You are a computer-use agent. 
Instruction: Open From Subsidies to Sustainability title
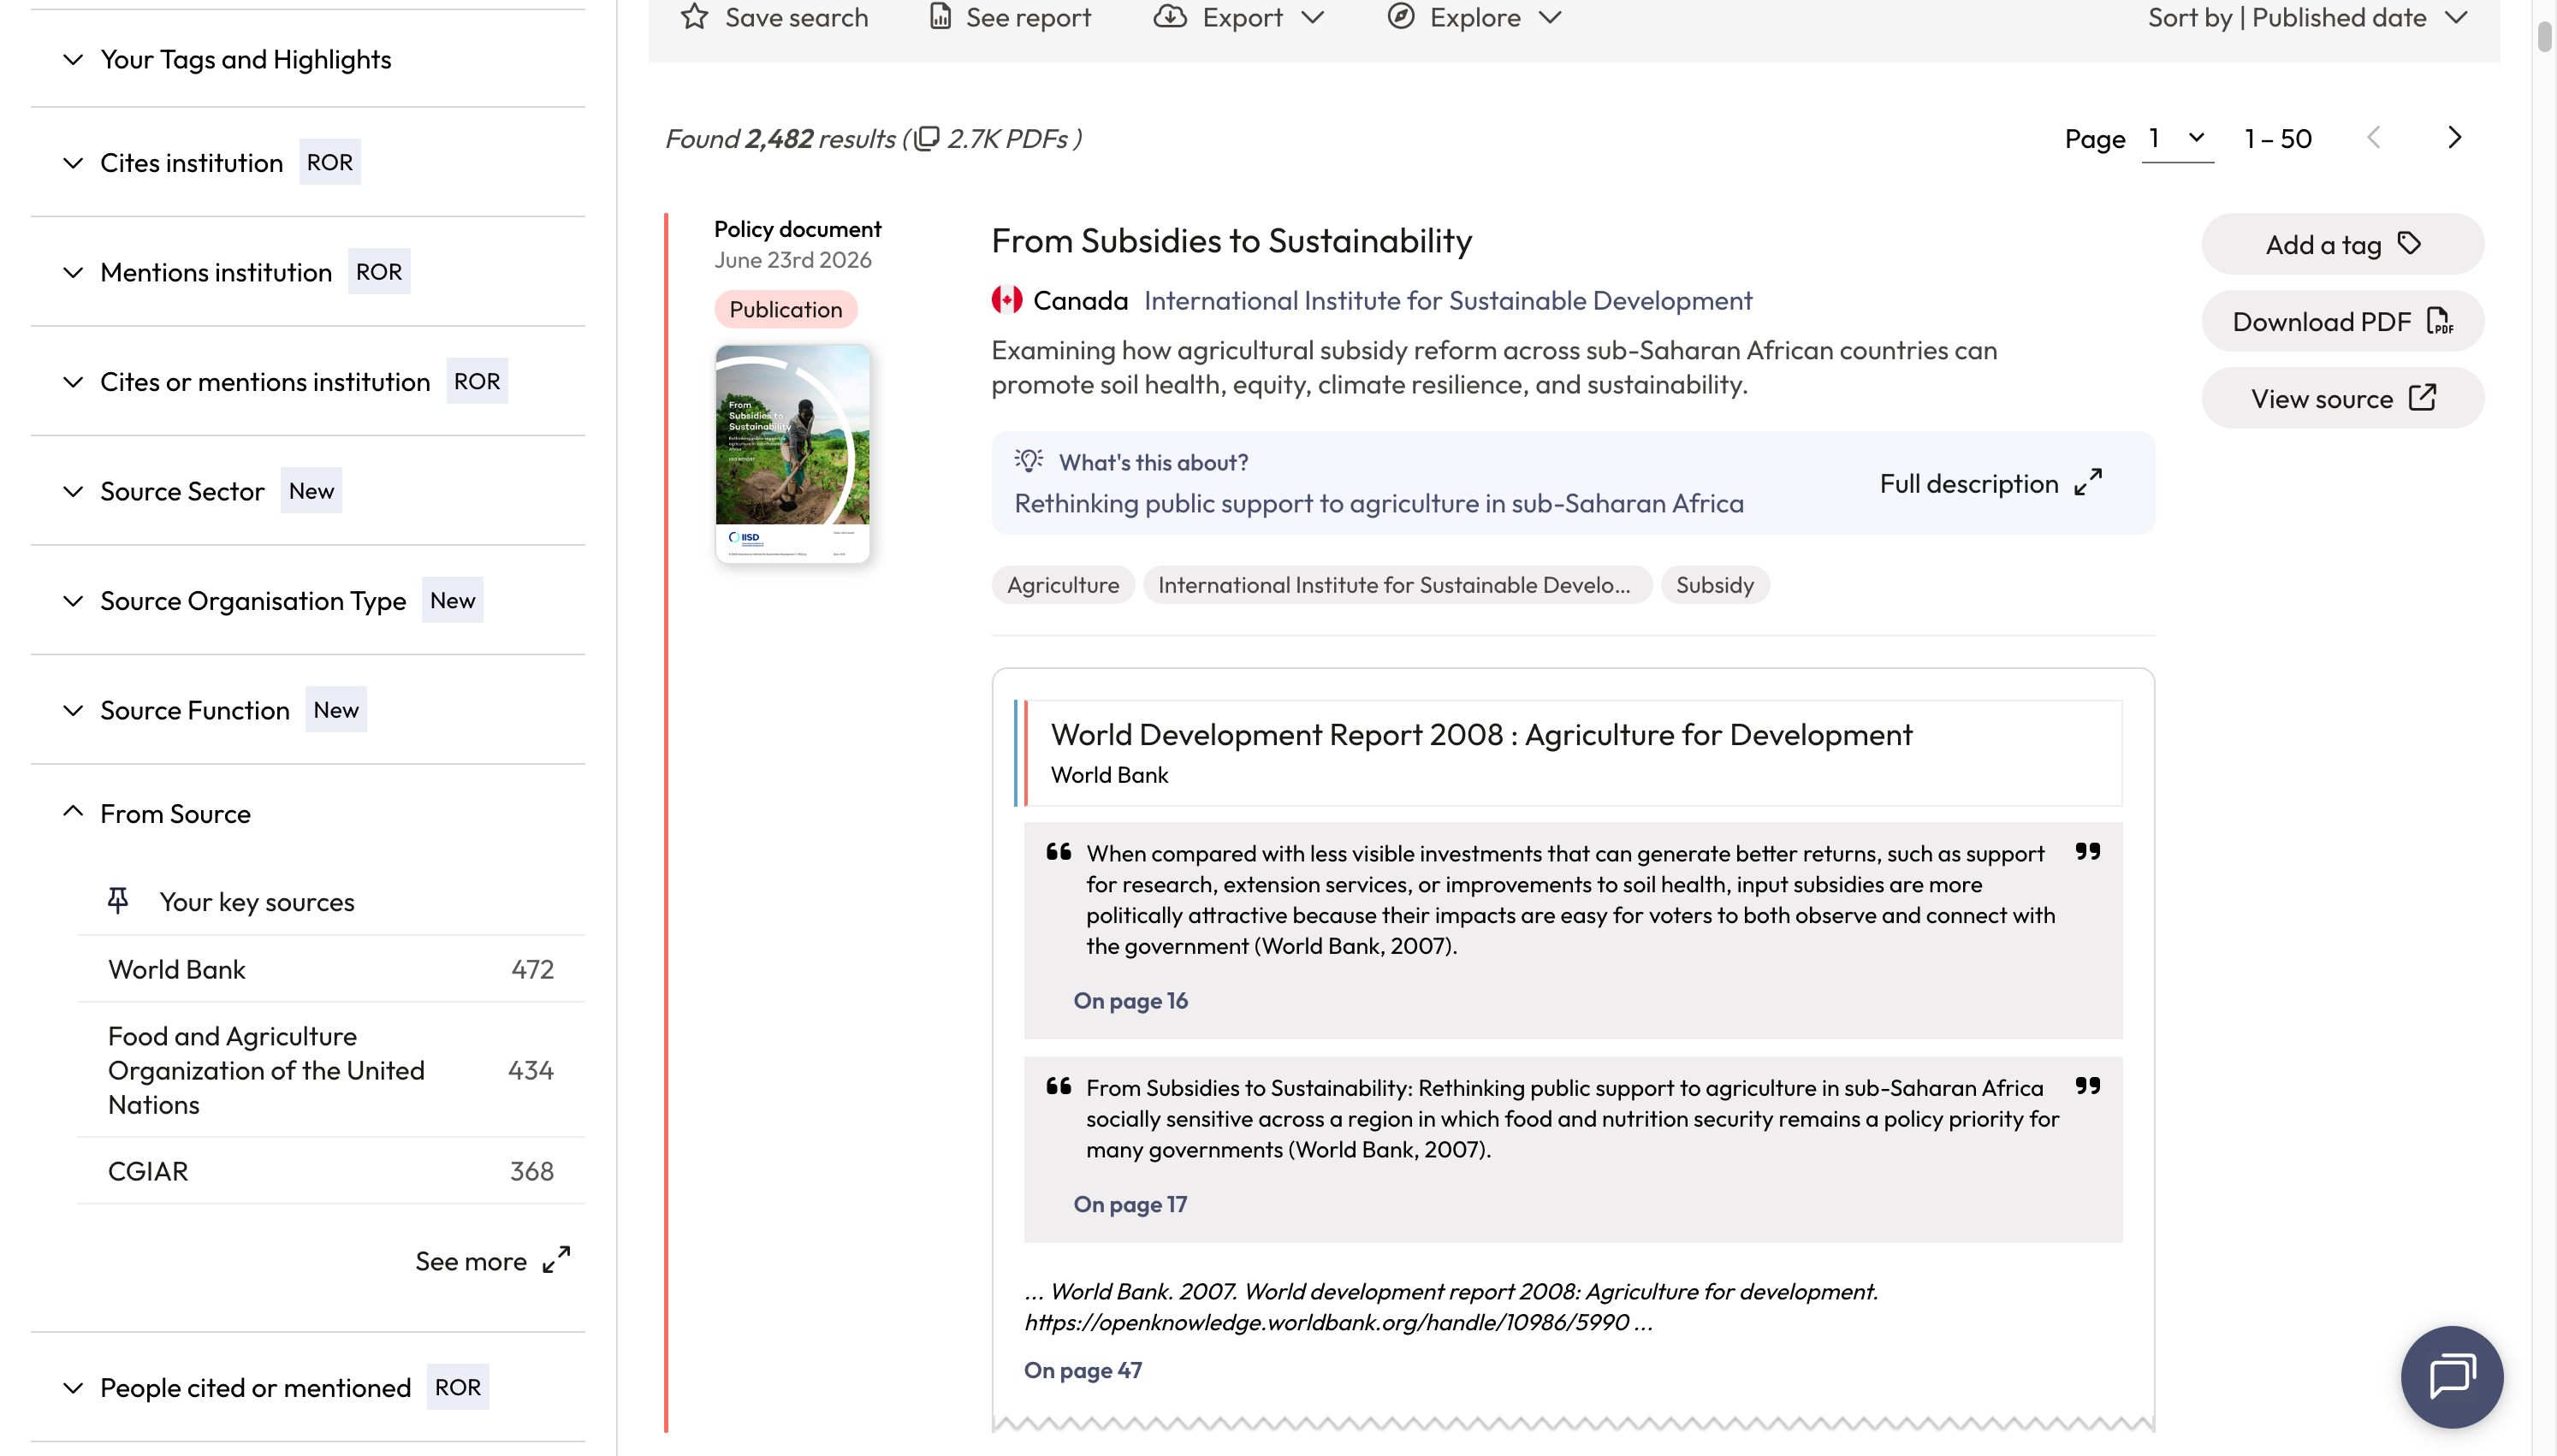pyautogui.click(x=1231, y=241)
